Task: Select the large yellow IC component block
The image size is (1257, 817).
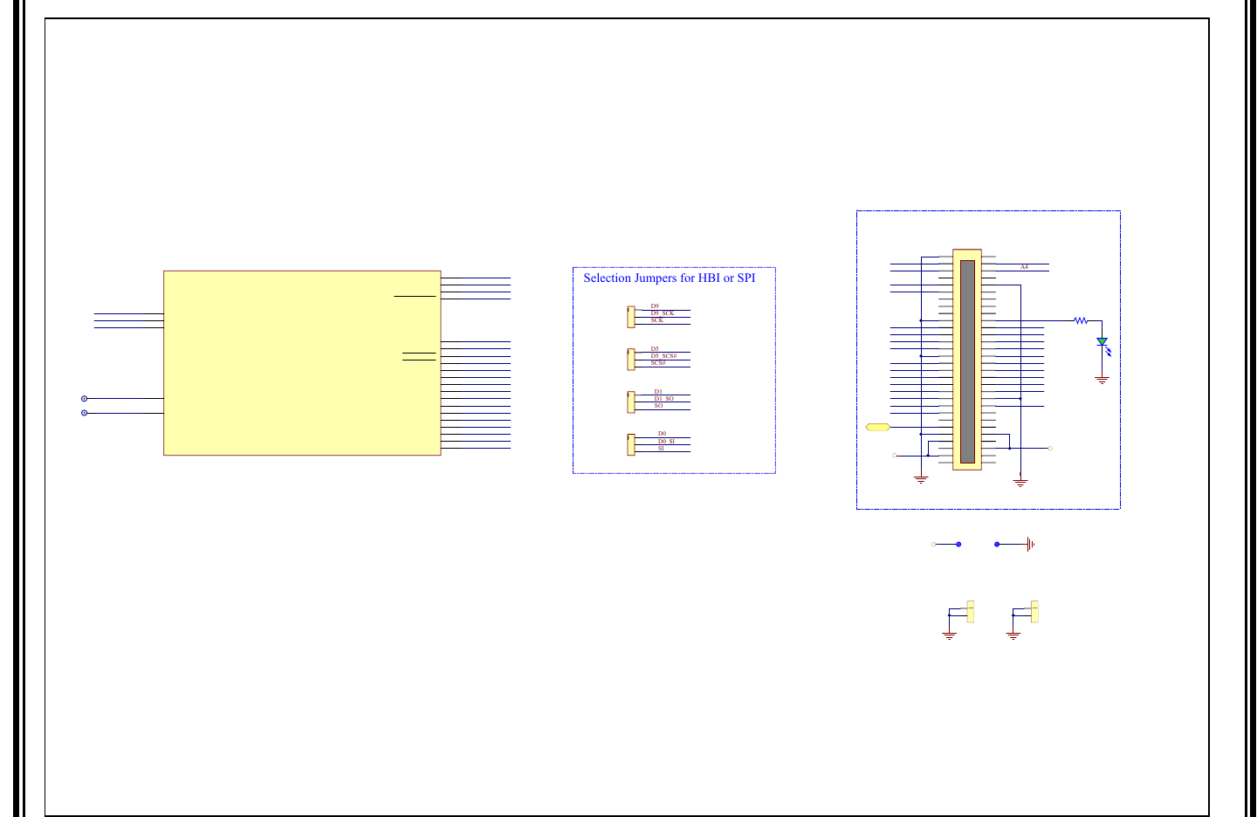Action: pos(301,362)
